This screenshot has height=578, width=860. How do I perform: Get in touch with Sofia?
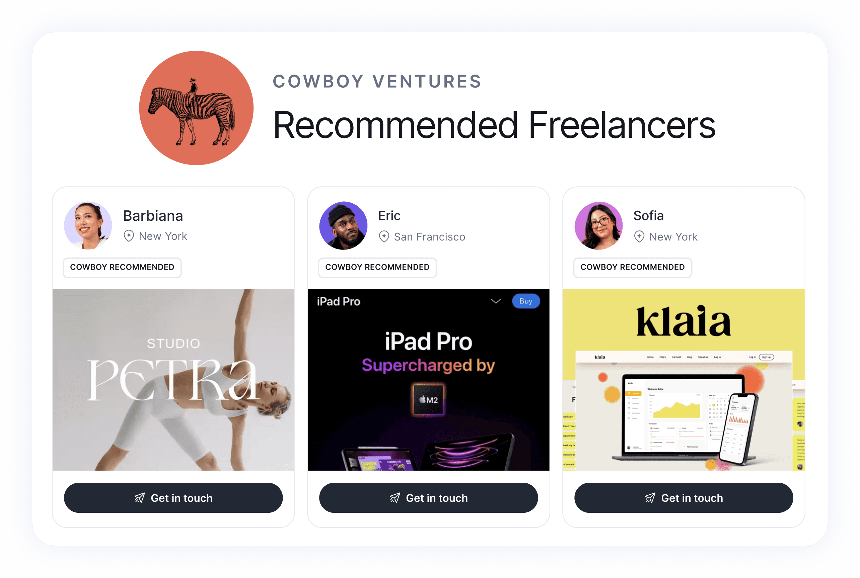click(684, 498)
